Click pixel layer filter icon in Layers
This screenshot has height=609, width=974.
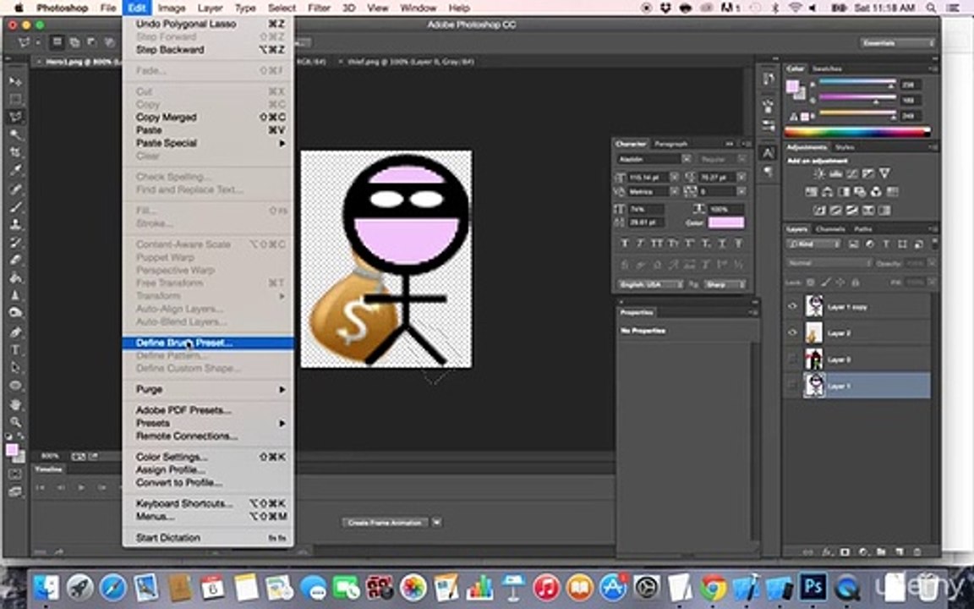point(853,244)
